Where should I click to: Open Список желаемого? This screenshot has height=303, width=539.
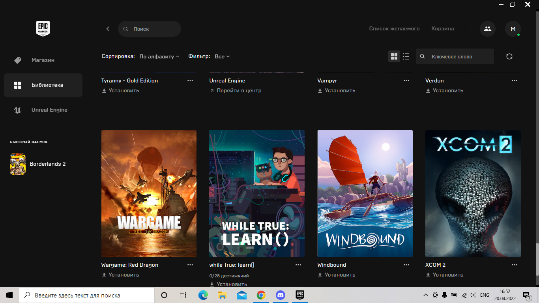pos(394,29)
